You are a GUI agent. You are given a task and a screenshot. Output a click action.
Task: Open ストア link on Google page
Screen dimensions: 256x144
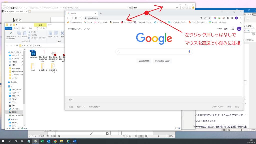(87, 29)
